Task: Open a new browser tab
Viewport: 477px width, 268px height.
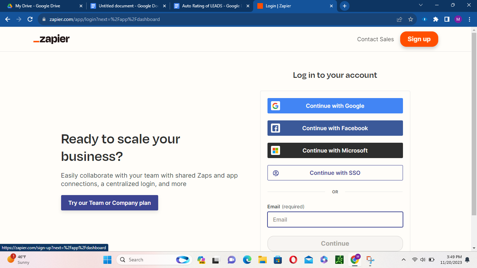Action: point(345,6)
